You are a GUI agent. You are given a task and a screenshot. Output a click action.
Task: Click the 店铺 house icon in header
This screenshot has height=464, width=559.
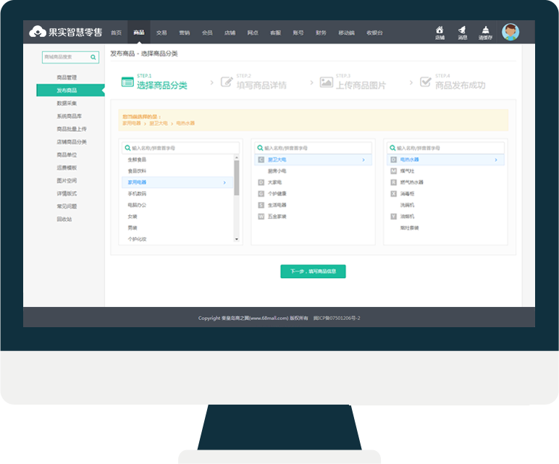(440, 31)
